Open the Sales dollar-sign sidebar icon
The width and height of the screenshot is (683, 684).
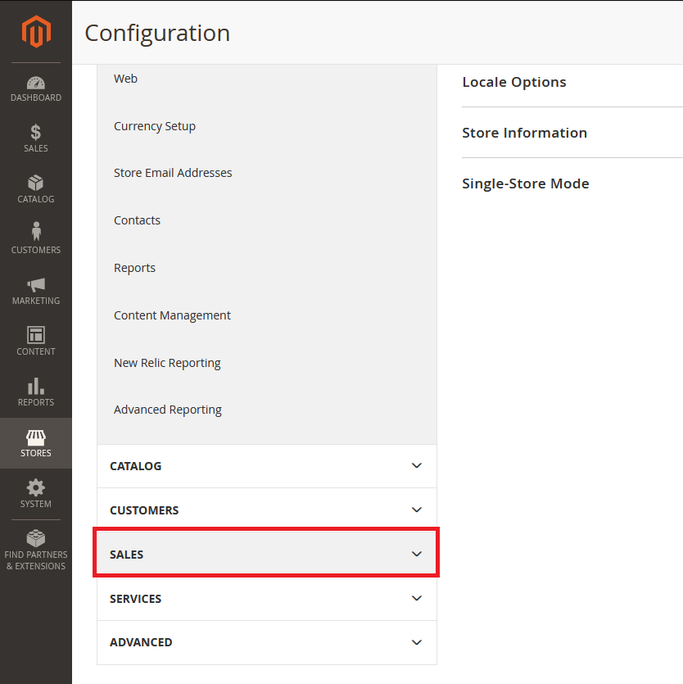pyautogui.click(x=36, y=133)
